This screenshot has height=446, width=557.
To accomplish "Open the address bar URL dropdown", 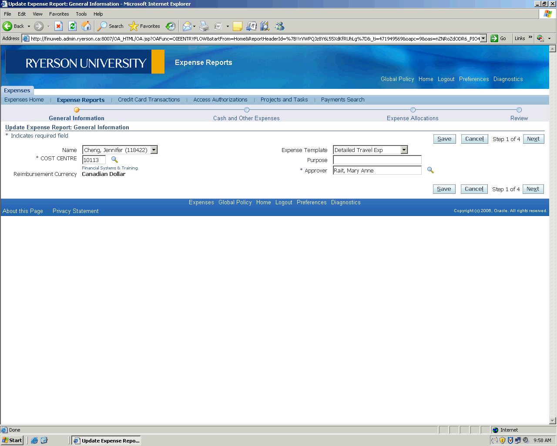I will click(x=483, y=38).
